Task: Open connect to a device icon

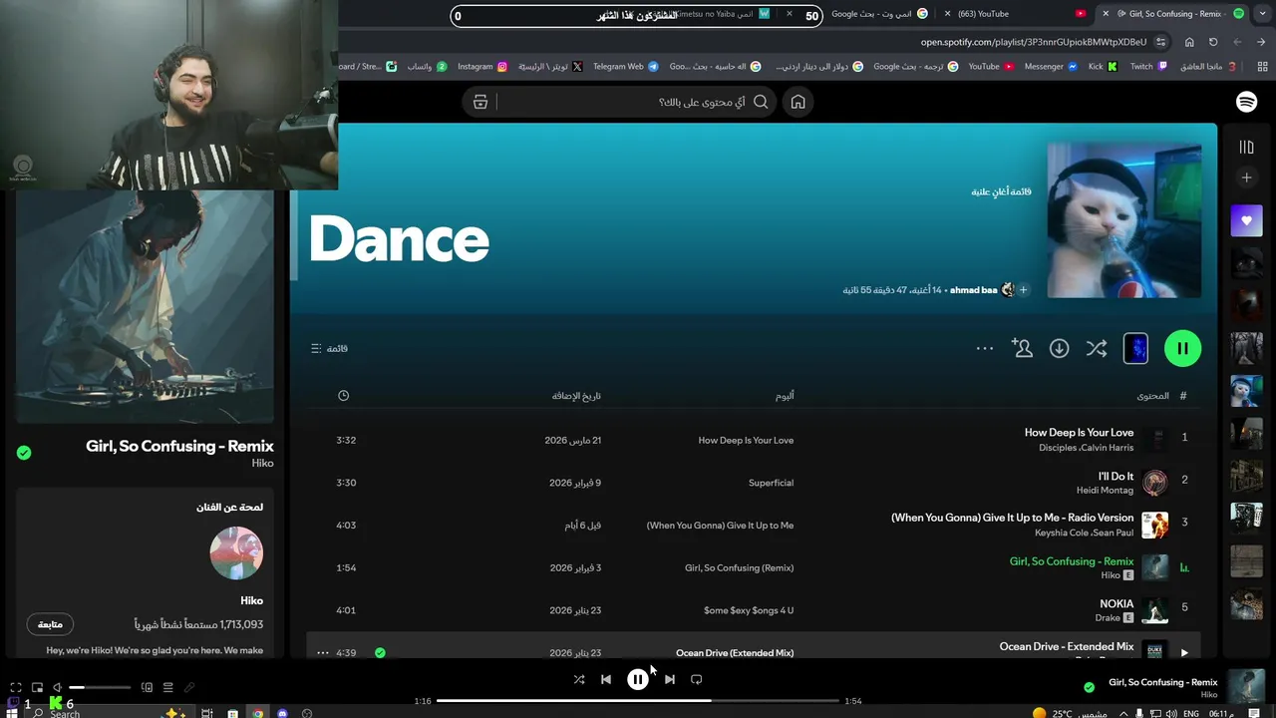Action: (147, 687)
